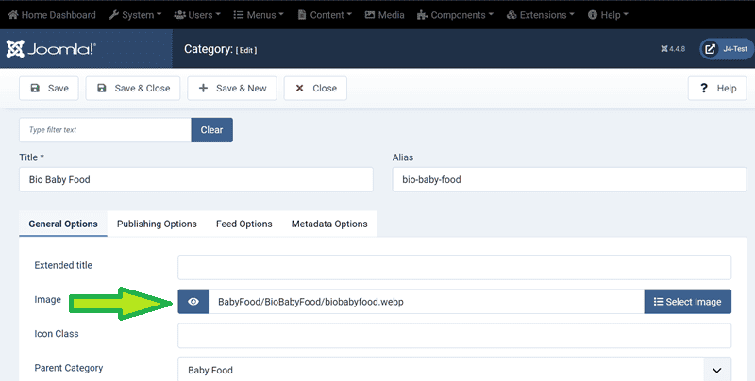
Task: Switch to Metadata Options tab
Action: pyautogui.click(x=328, y=224)
